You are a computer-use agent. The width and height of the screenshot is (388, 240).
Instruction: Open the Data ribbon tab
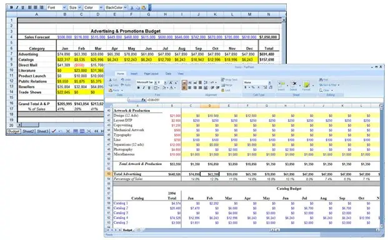tap(168, 74)
